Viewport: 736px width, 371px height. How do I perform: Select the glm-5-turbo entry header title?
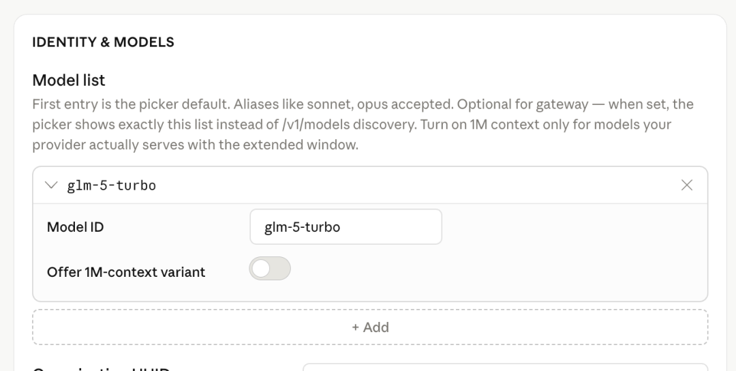point(112,185)
